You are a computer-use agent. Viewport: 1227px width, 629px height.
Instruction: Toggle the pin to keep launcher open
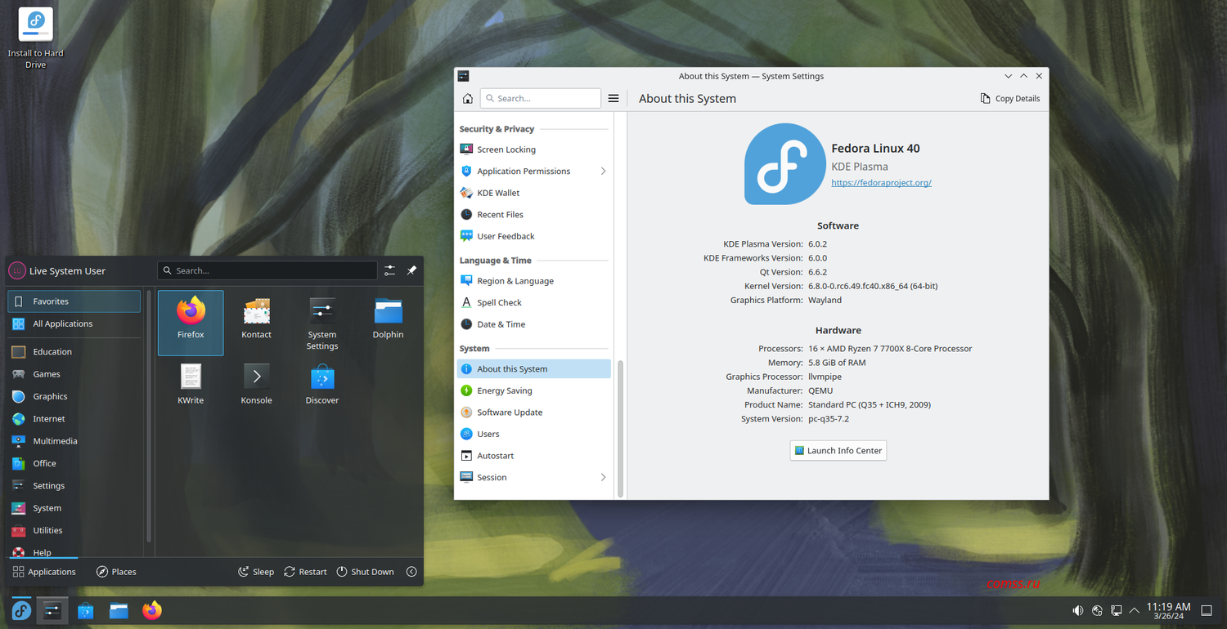[x=411, y=270]
